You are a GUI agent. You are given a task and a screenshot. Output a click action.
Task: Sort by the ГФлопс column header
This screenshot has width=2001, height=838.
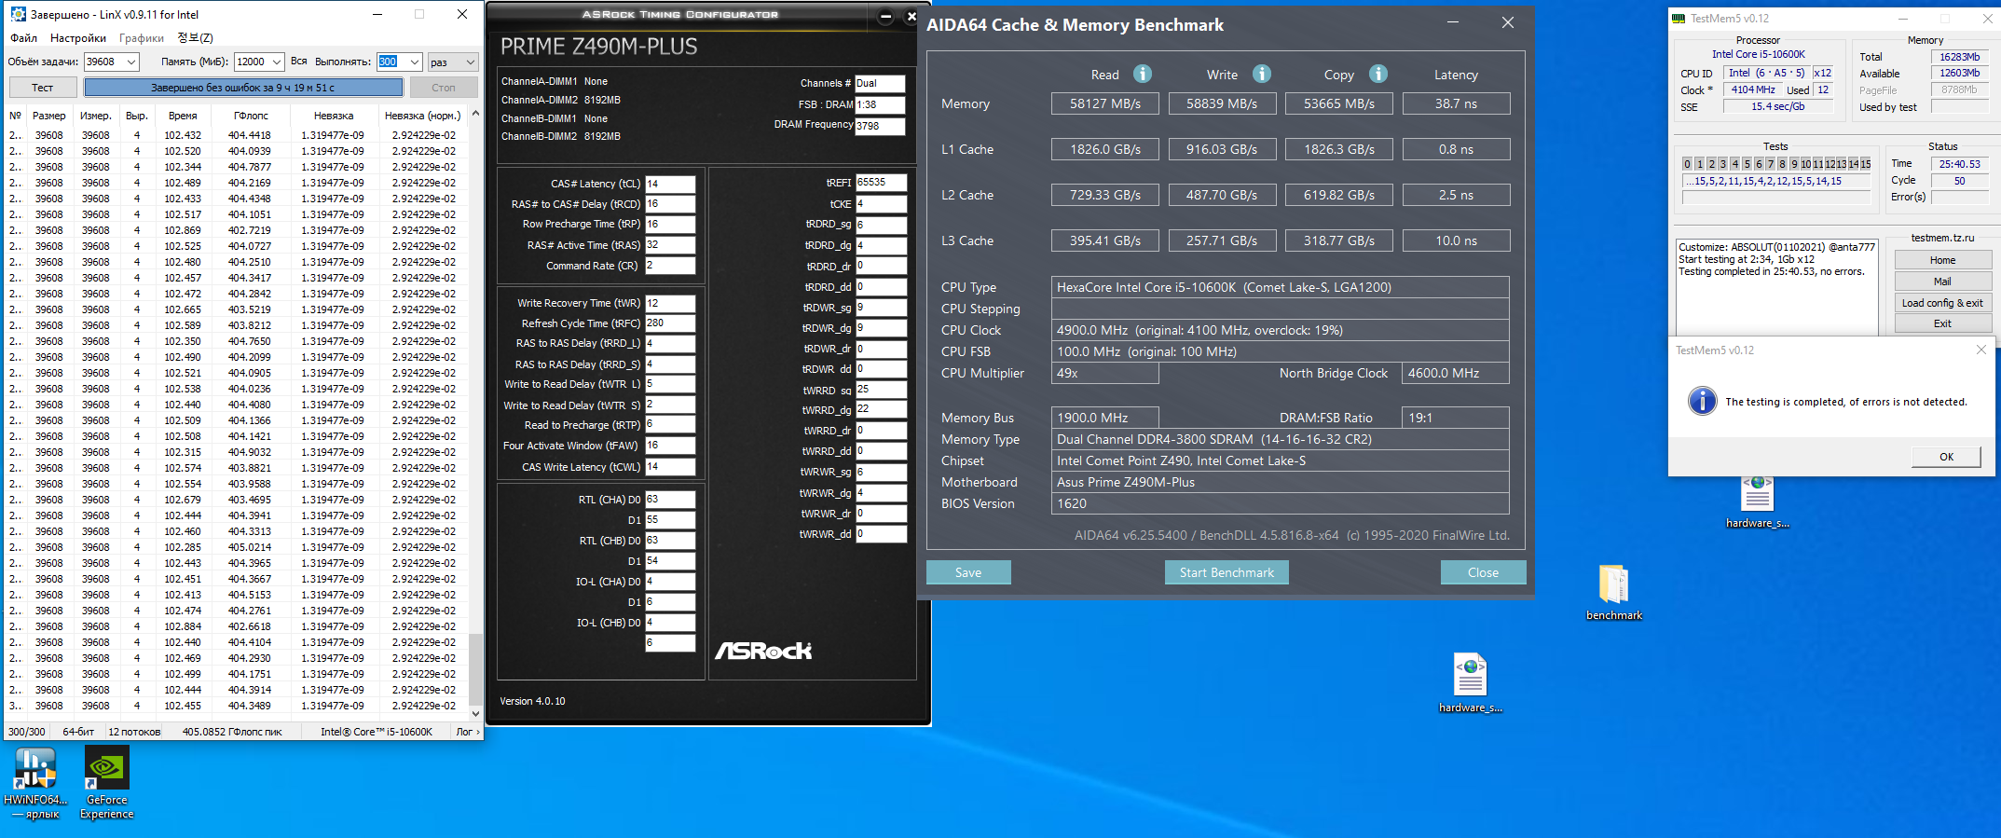[x=251, y=116]
